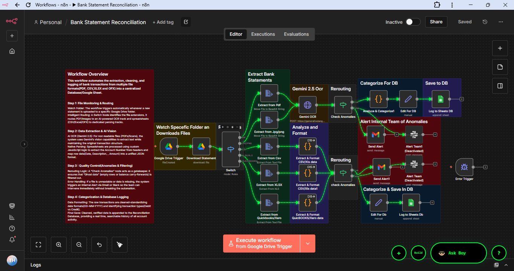This screenshot has height=271, width=514.
Task: Select the Log to Sheets DB node
Action: 441,99
